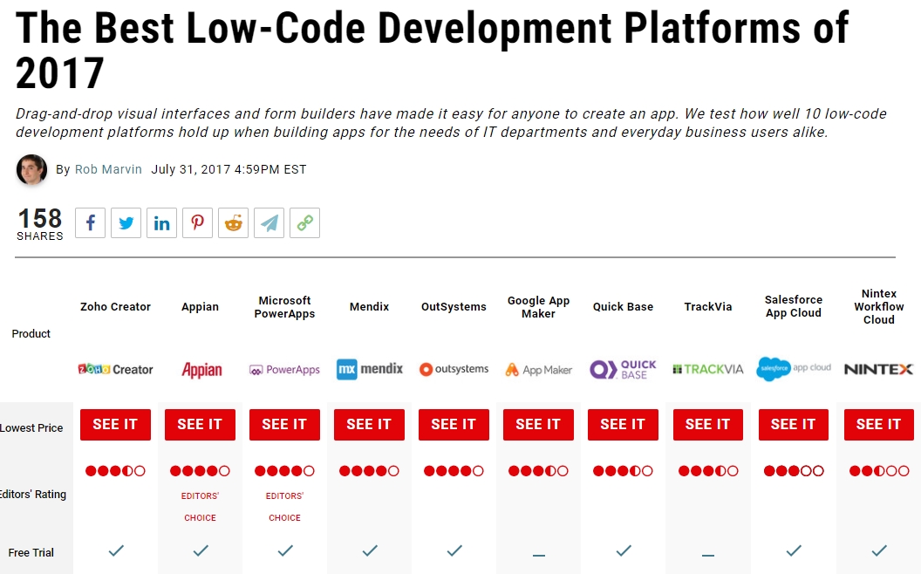This screenshot has height=574, width=921.
Task: Click SEE IT for Google App Maker
Action: [x=539, y=424]
